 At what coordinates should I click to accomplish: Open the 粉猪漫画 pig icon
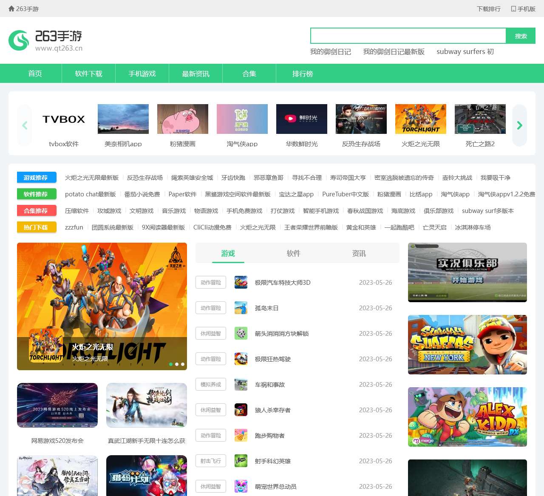click(183, 119)
